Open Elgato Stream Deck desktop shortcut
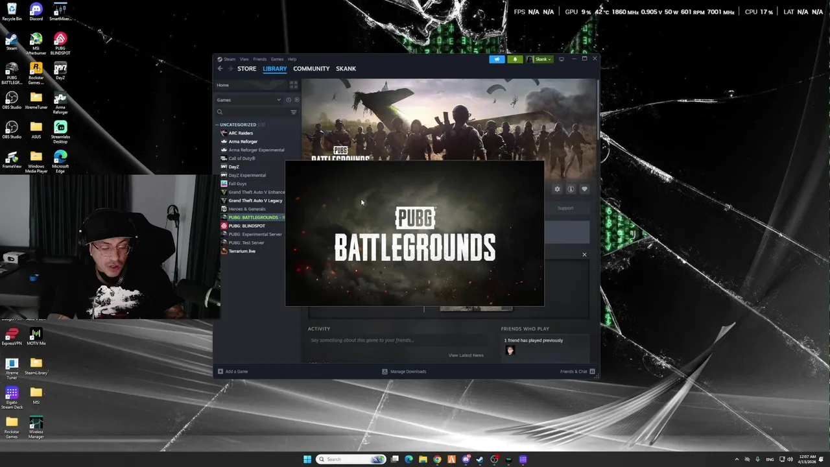The width and height of the screenshot is (830, 467). click(x=12, y=398)
